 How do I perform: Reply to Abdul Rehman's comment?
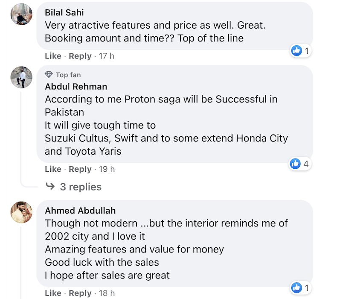click(80, 169)
